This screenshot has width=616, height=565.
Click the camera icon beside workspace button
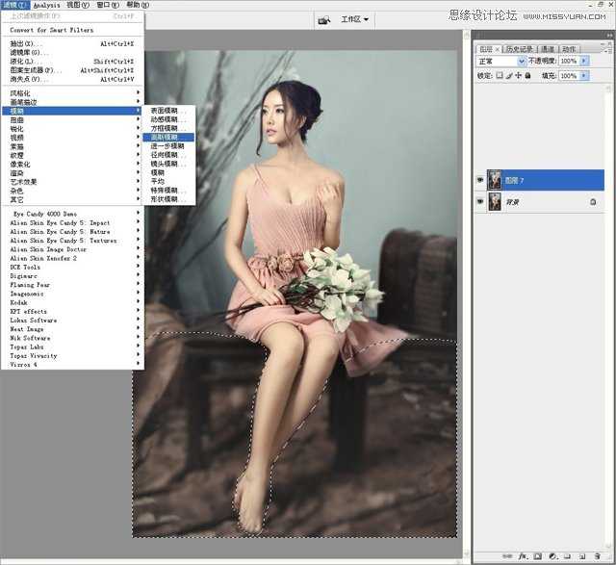(x=323, y=19)
